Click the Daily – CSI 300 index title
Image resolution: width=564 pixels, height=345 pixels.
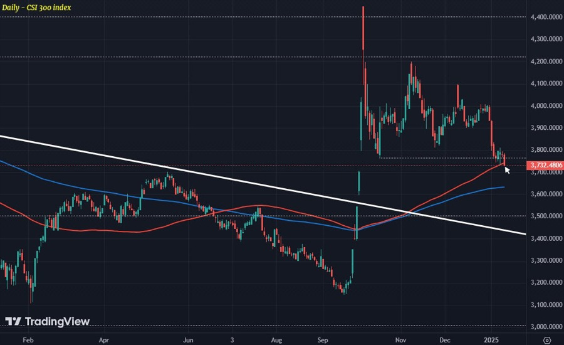pos(36,7)
